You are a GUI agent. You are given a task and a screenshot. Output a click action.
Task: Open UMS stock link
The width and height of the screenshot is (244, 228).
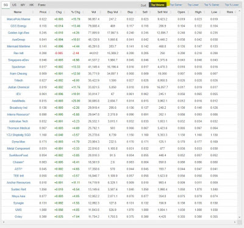coord(18,210)
